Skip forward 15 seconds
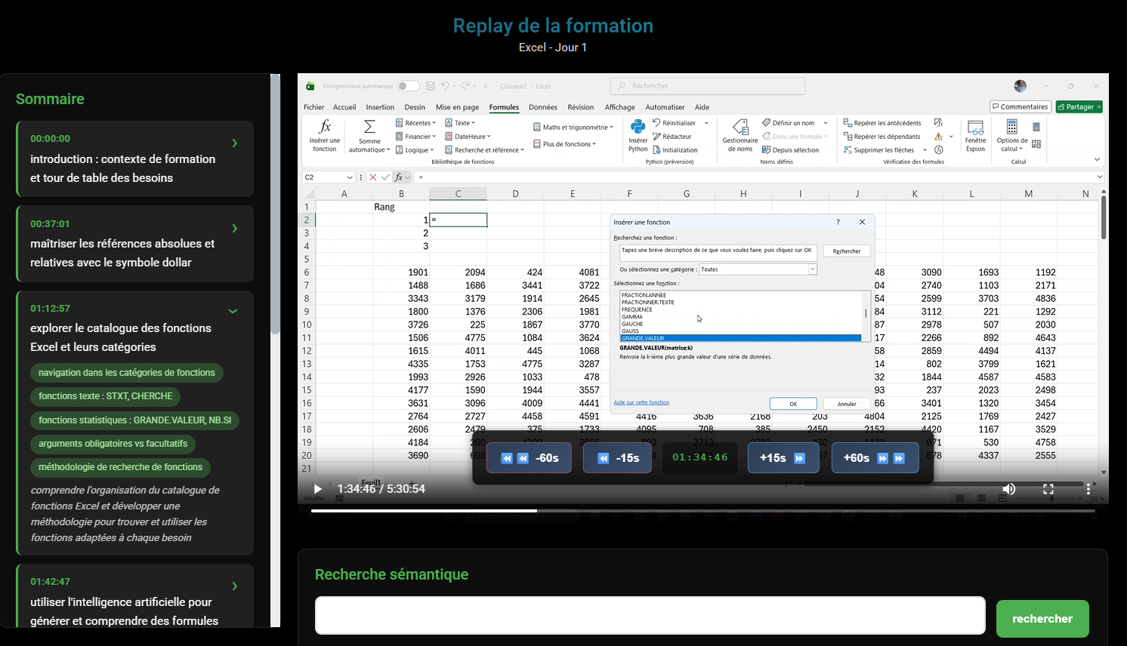This screenshot has height=646, width=1127. pos(783,458)
